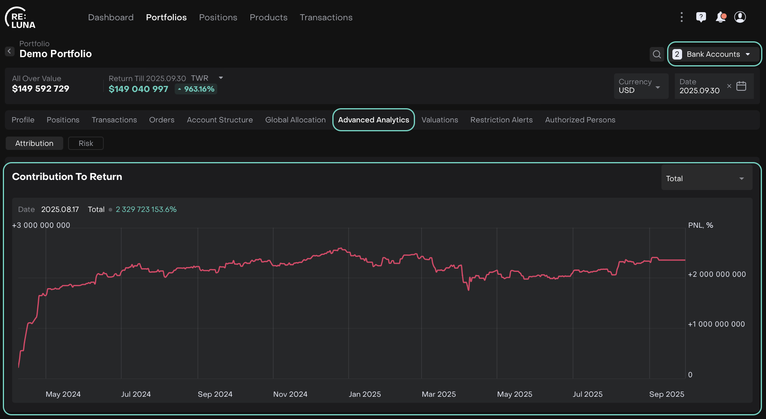Viewport: 766px width, 419px height.
Task: Click the search magnifier icon
Action: (x=657, y=54)
